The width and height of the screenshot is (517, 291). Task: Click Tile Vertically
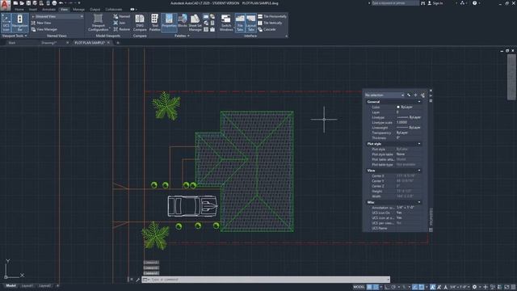[270, 23]
